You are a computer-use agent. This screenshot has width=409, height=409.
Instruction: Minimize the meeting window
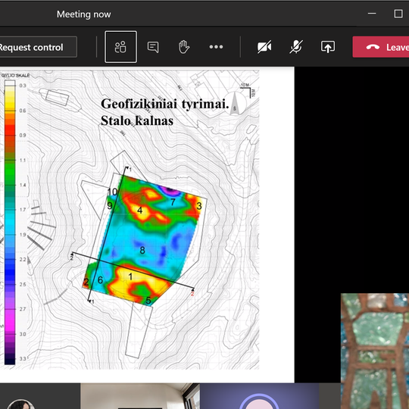(x=372, y=14)
